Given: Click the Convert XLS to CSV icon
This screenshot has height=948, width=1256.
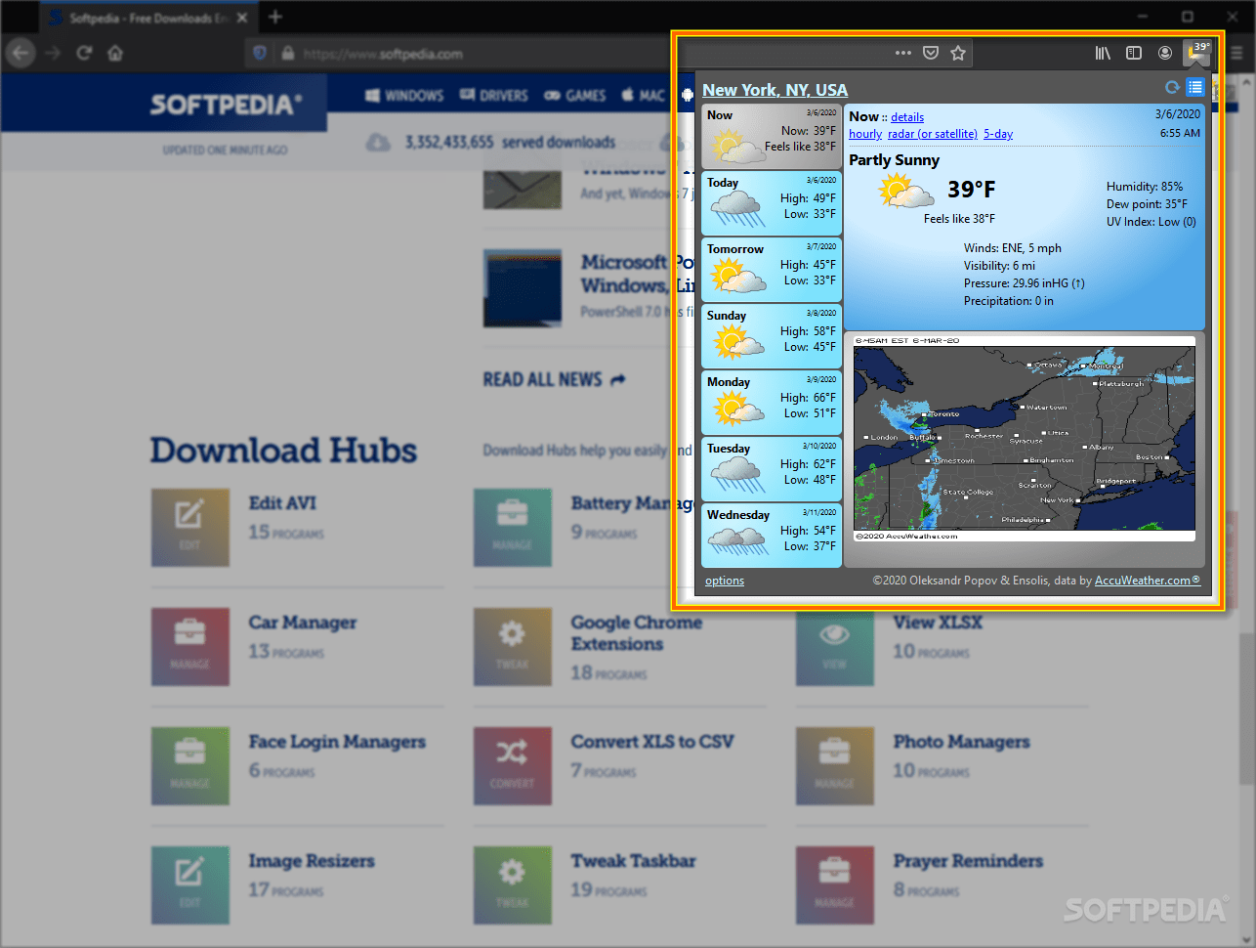Looking at the screenshot, I should point(513,765).
